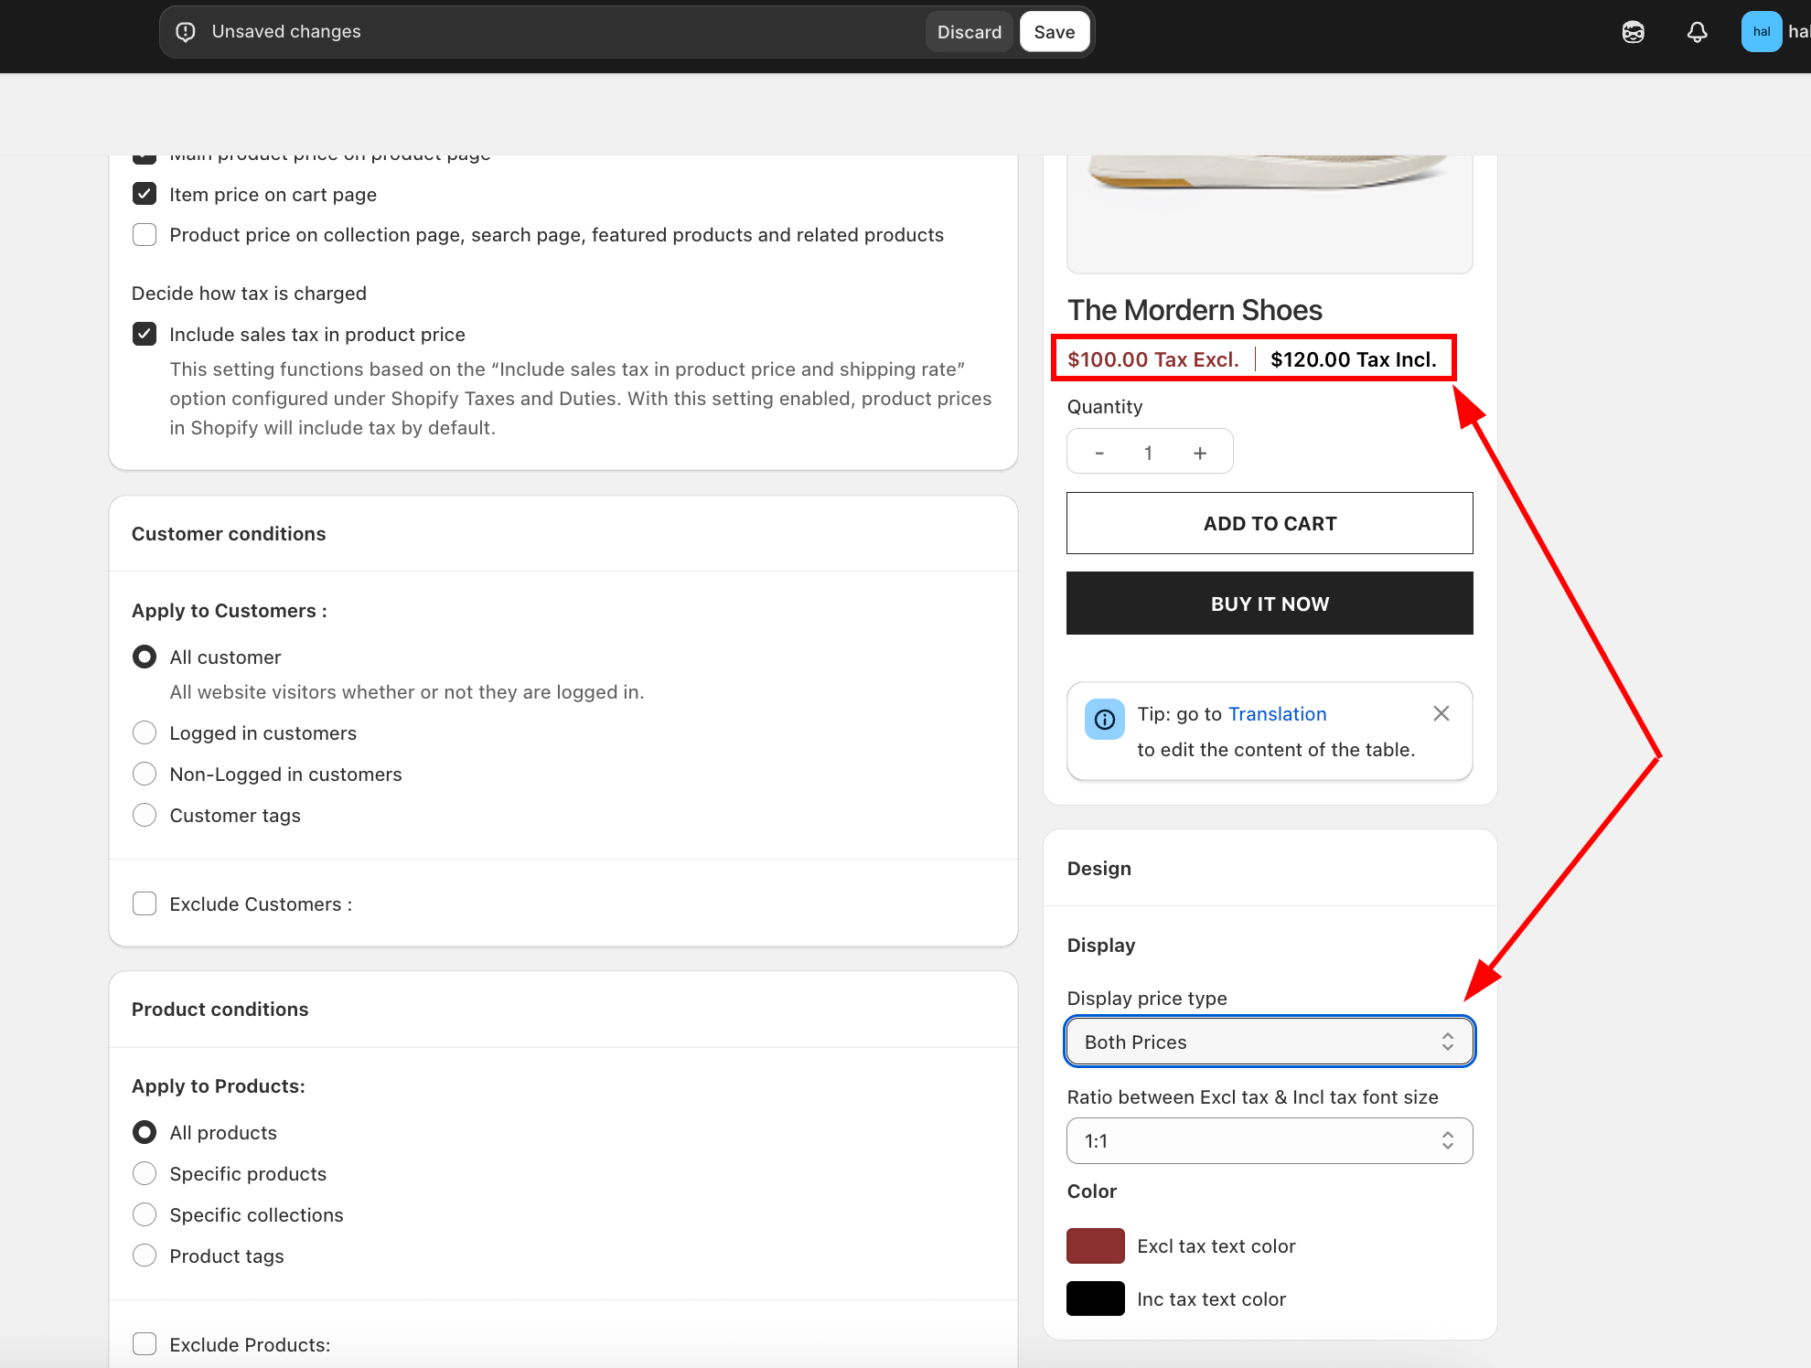Click the info icon in tip banner

(x=1104, y=720)
